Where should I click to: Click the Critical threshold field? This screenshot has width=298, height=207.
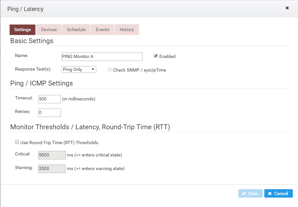[52, 155]
